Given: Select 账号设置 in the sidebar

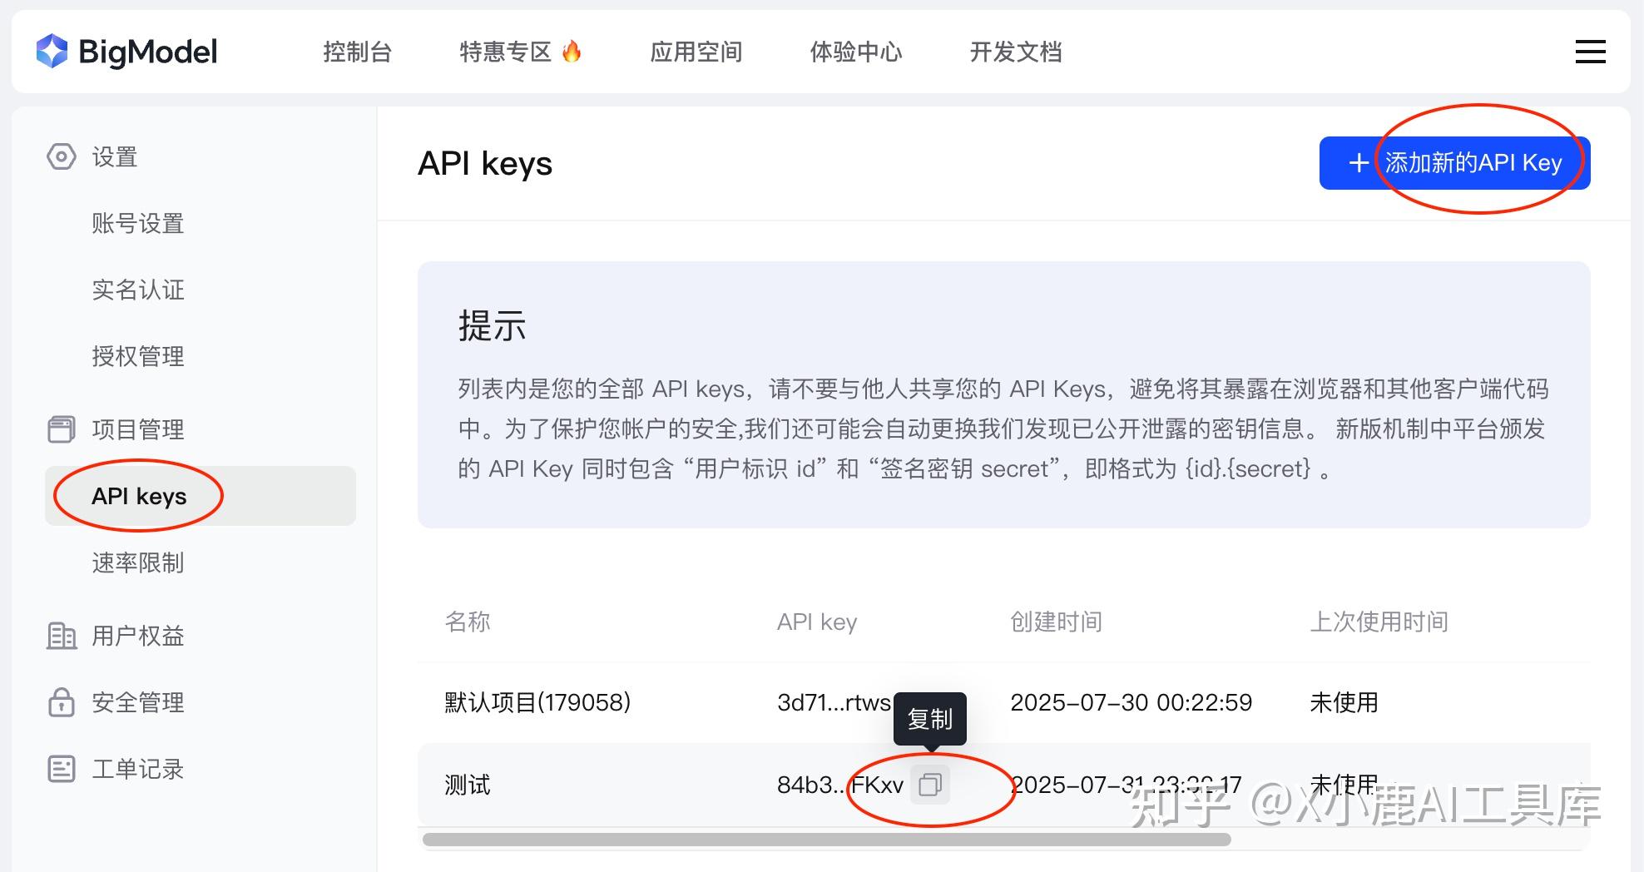Looking at the screenshot, I should (x=138, y=223).
